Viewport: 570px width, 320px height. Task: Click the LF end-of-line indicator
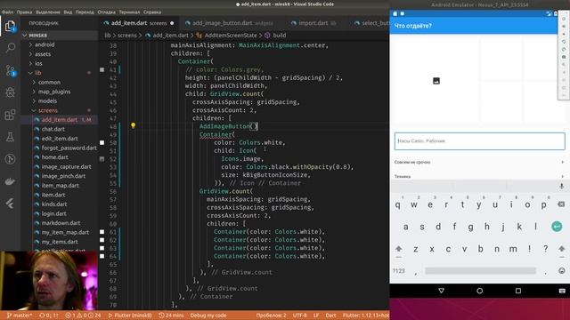(x=316, y=316)
